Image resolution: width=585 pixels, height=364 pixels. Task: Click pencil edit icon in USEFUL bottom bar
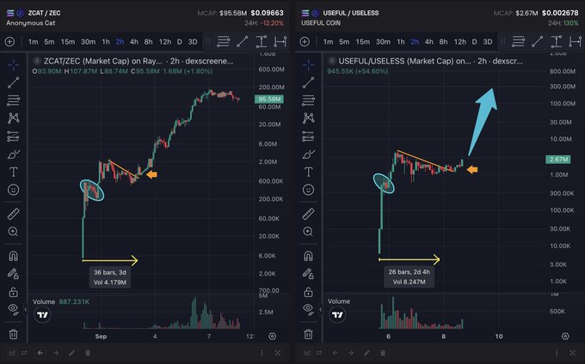pyautogui.click(x=366, y=353)
